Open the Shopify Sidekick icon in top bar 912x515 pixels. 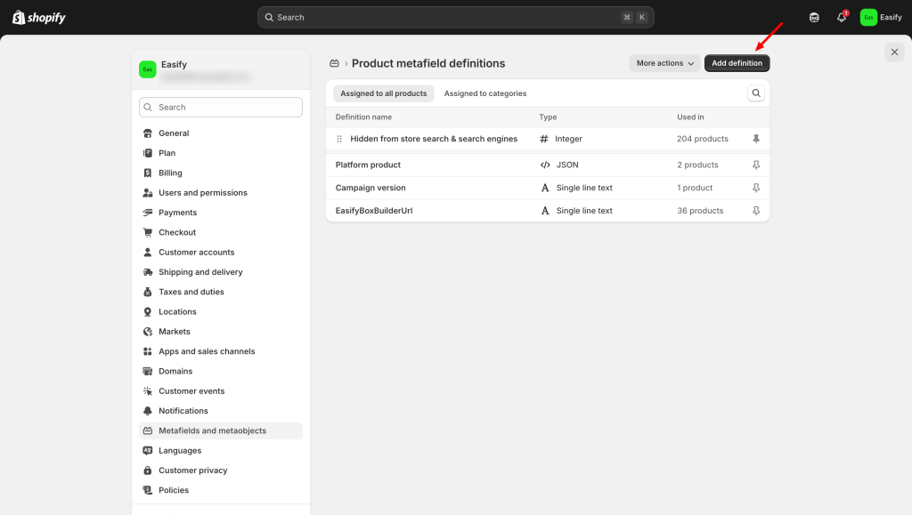(x=814, y=18)
